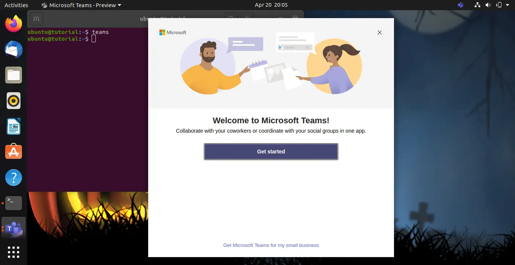Click the Teams tray icon in top bar
This screenshot has width=515, height=265.
coord(460,5)
